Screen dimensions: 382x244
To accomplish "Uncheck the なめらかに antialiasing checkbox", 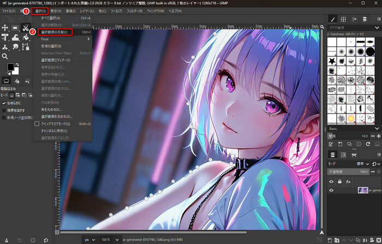I will [x=4, y=103].
